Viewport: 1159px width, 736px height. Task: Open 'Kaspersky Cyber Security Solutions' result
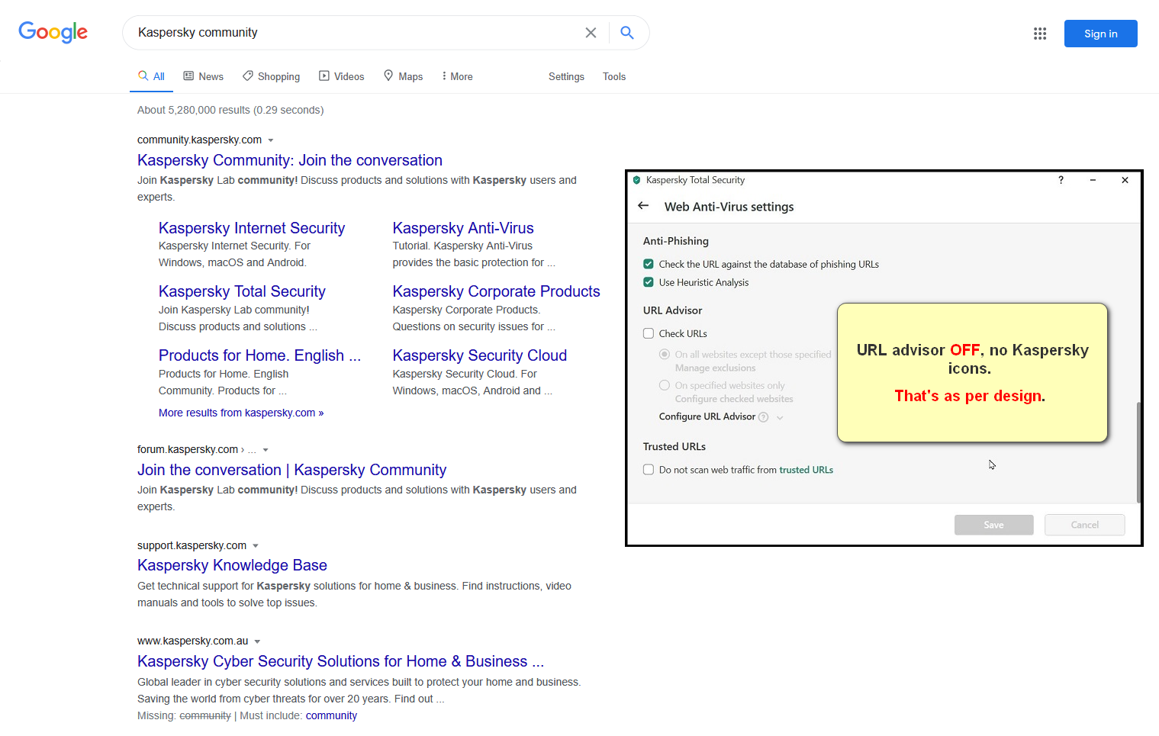[340, 661]
